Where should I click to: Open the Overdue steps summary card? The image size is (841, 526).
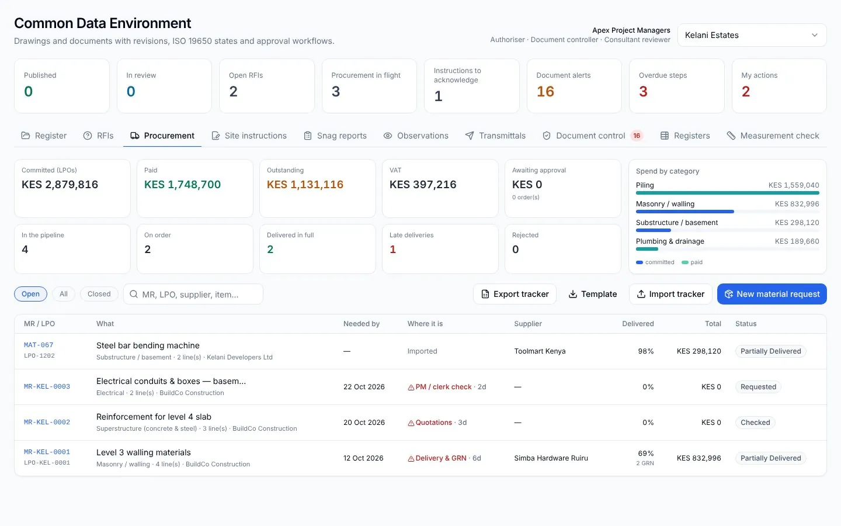point(677,86)
